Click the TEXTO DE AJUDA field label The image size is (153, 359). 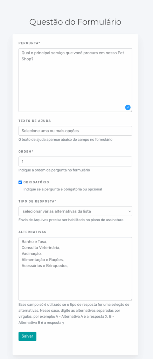point(35,121)
